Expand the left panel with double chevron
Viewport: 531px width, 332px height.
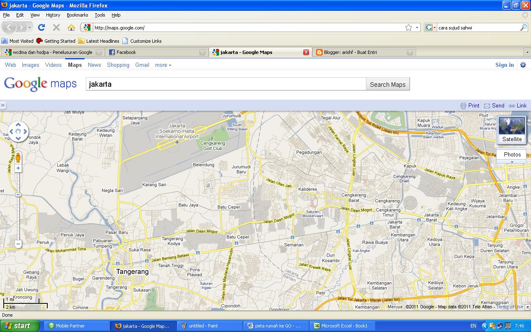point(3,105)
